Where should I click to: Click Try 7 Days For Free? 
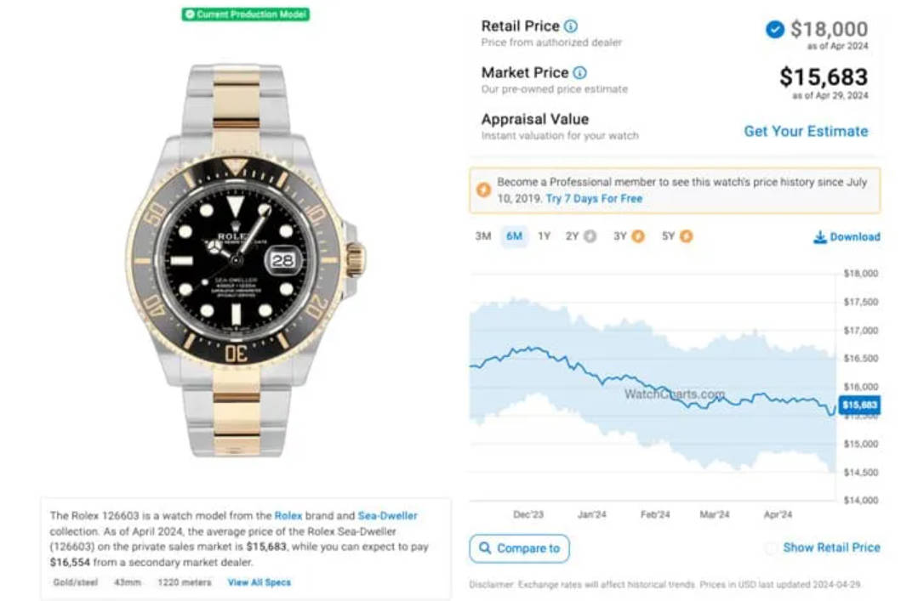[594, 198]
